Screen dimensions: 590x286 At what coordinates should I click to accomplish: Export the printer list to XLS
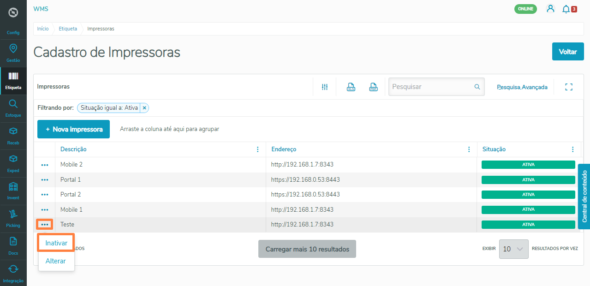coord(351,86)
